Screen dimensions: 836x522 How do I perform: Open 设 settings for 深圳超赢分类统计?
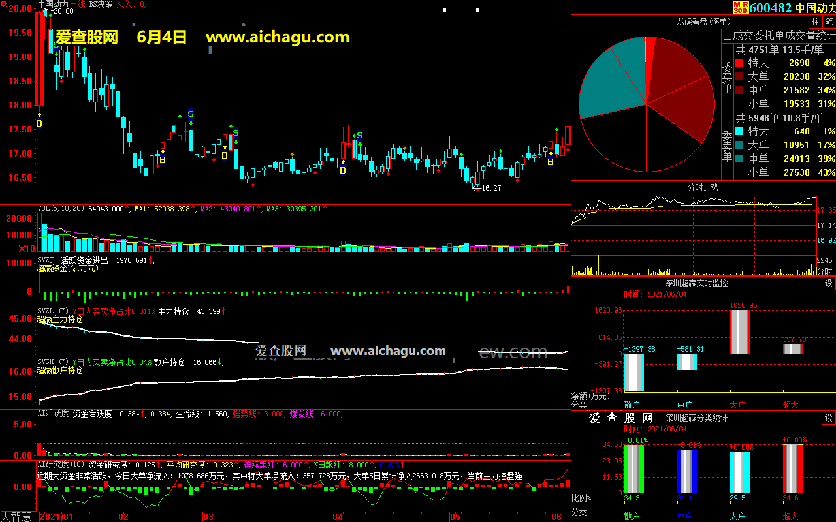tap(829, 418)
